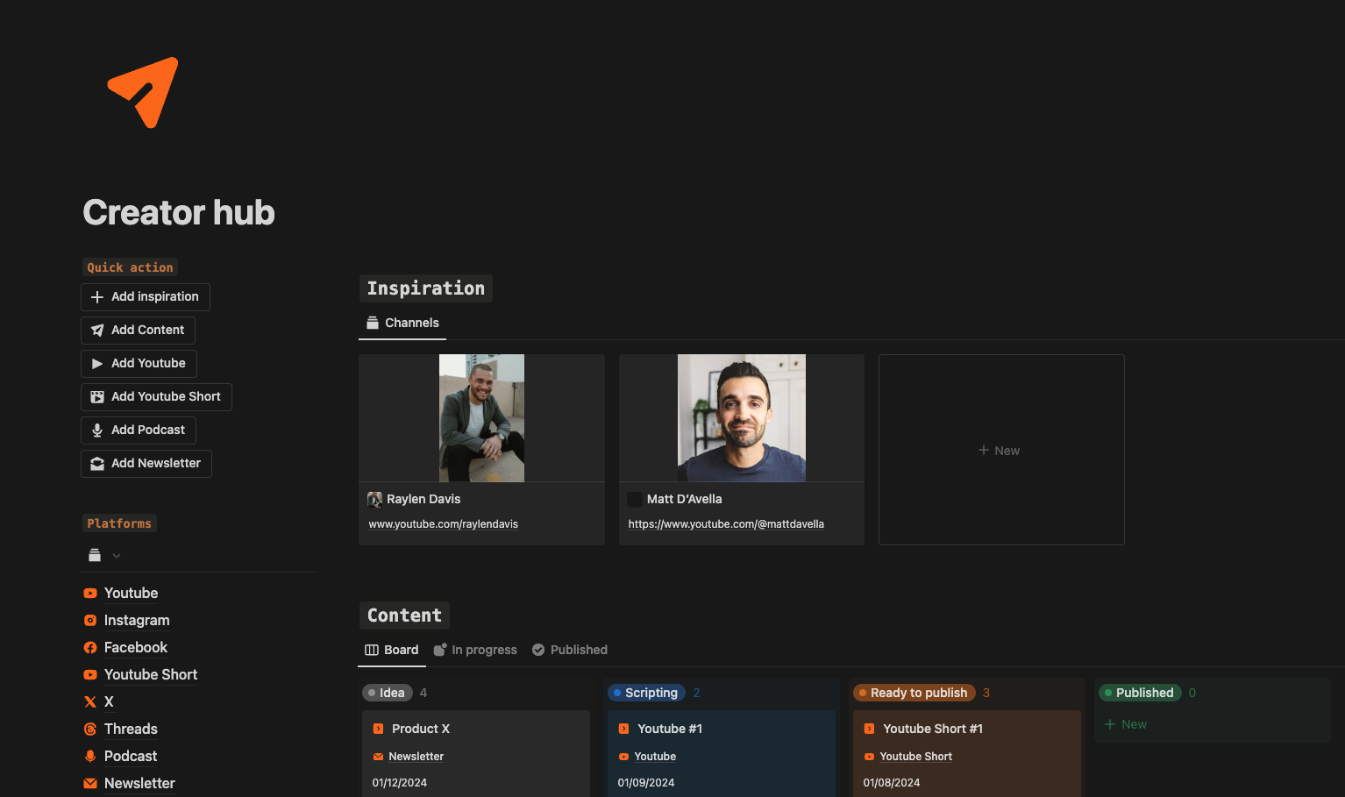Open the Idea status group label
Viewport: 1345px width, 797px height.
(x=388, y=693)
